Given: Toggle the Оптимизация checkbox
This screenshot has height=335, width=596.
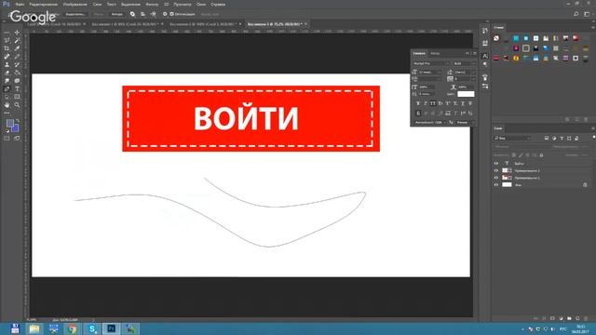Looking at the screenshot, I should pyautogui.click(x=171, y=14).
